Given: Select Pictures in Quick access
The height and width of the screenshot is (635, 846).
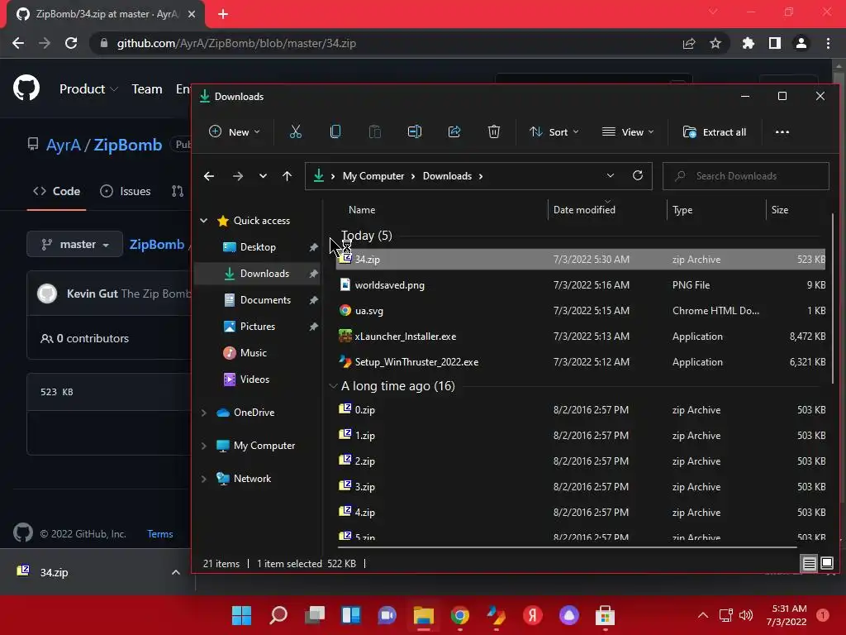Looking at the screenshot, I should click(x=258, y=326).
